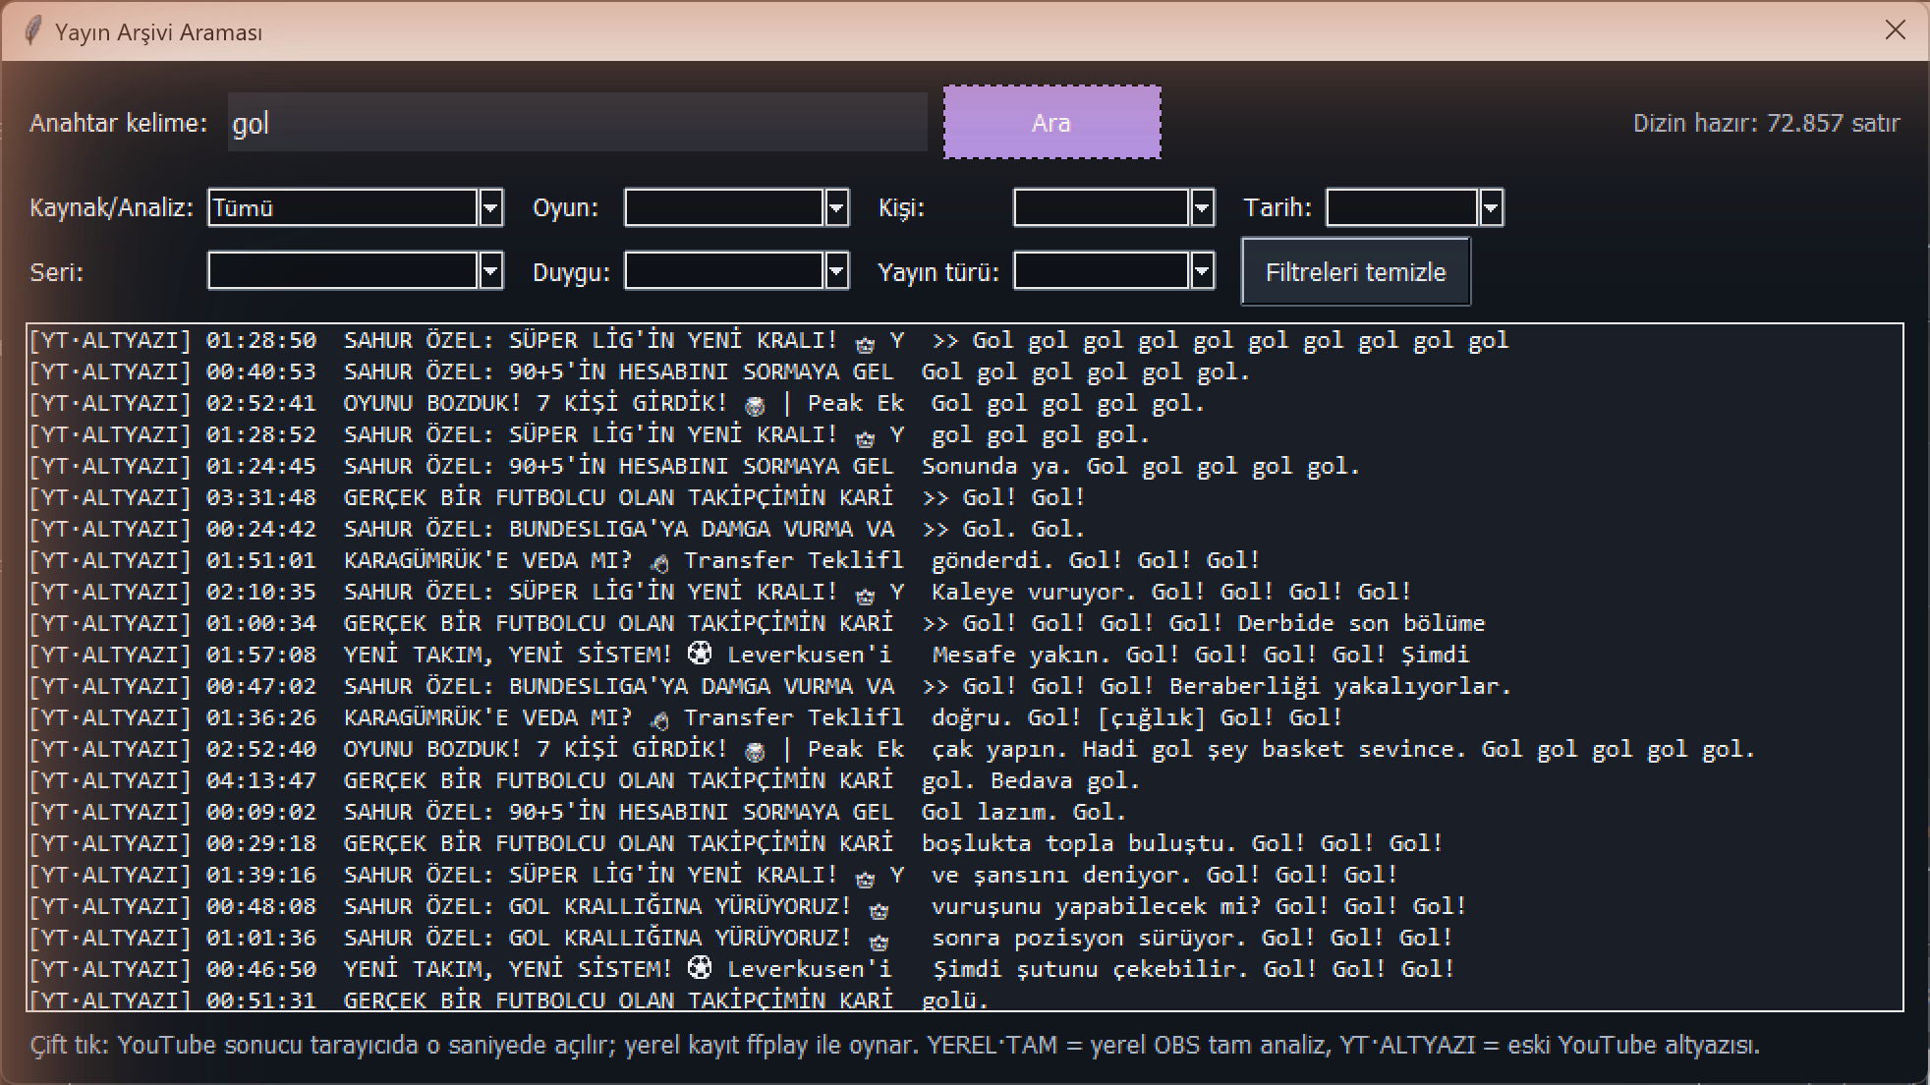The image size is (1930, 1085).
Task: Open the Kişi dropdown arrow
Action: (x=1202, y=208)
